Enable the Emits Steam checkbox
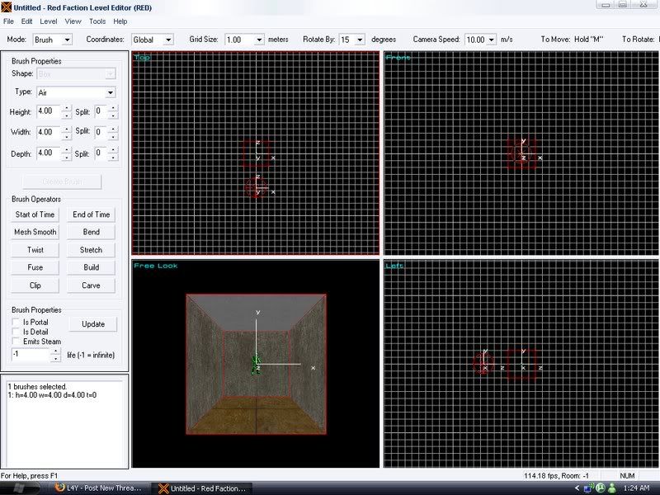 click(x=16, y=342)
